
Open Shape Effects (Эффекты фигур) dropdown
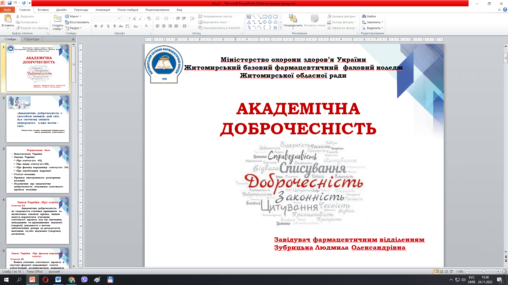pyautogui.click(x=342, y=28)
